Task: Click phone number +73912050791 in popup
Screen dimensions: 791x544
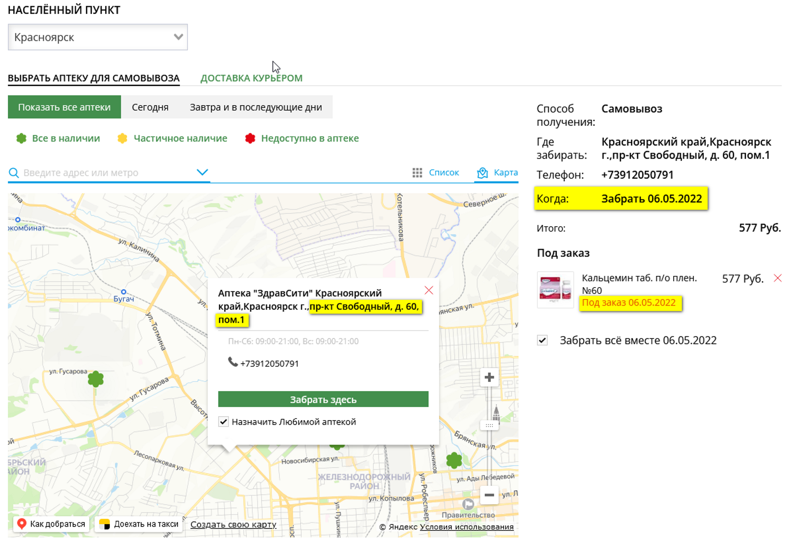Action: (269, 363)
